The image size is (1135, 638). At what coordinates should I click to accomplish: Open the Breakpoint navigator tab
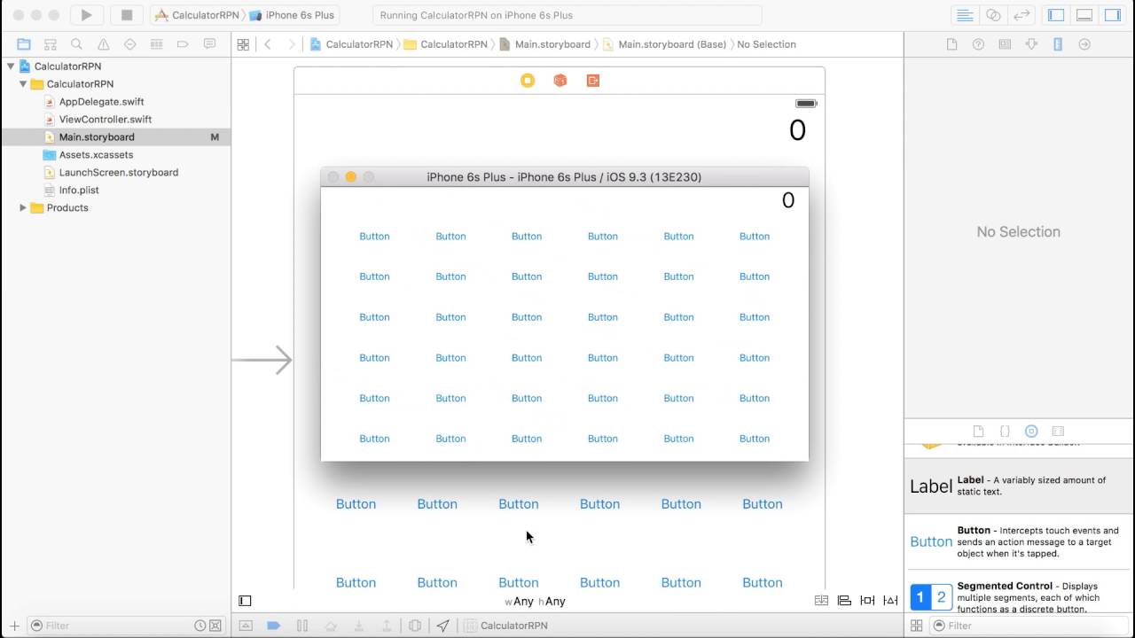coord(183,44)
